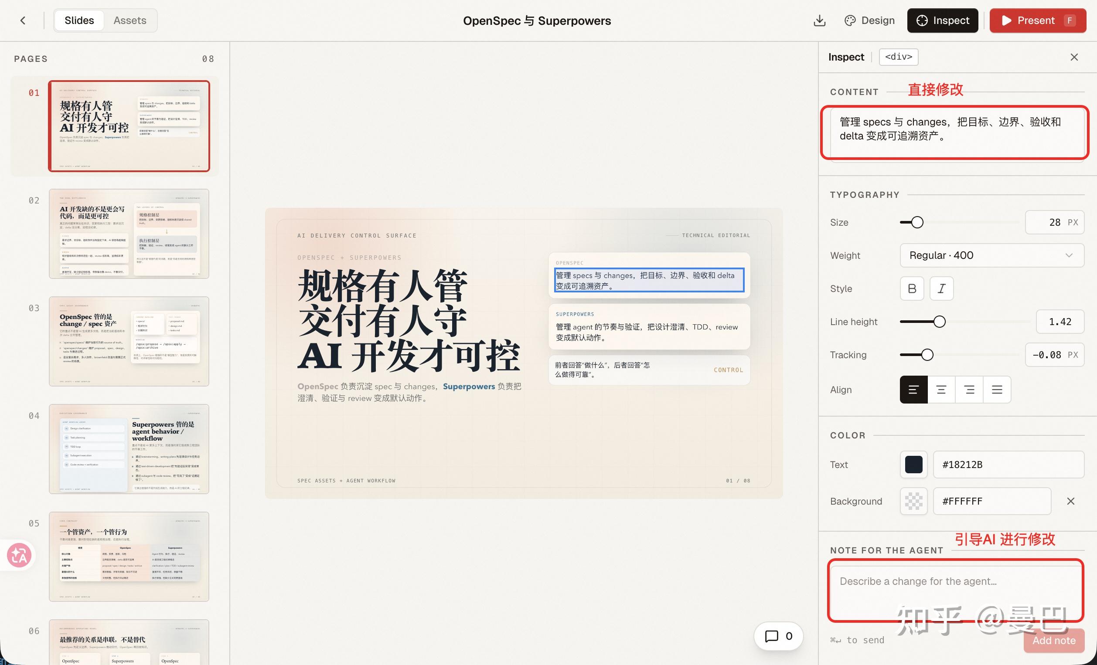Set text alignment to left
This screenshot has height=665, width=1097.
[913, 390]
